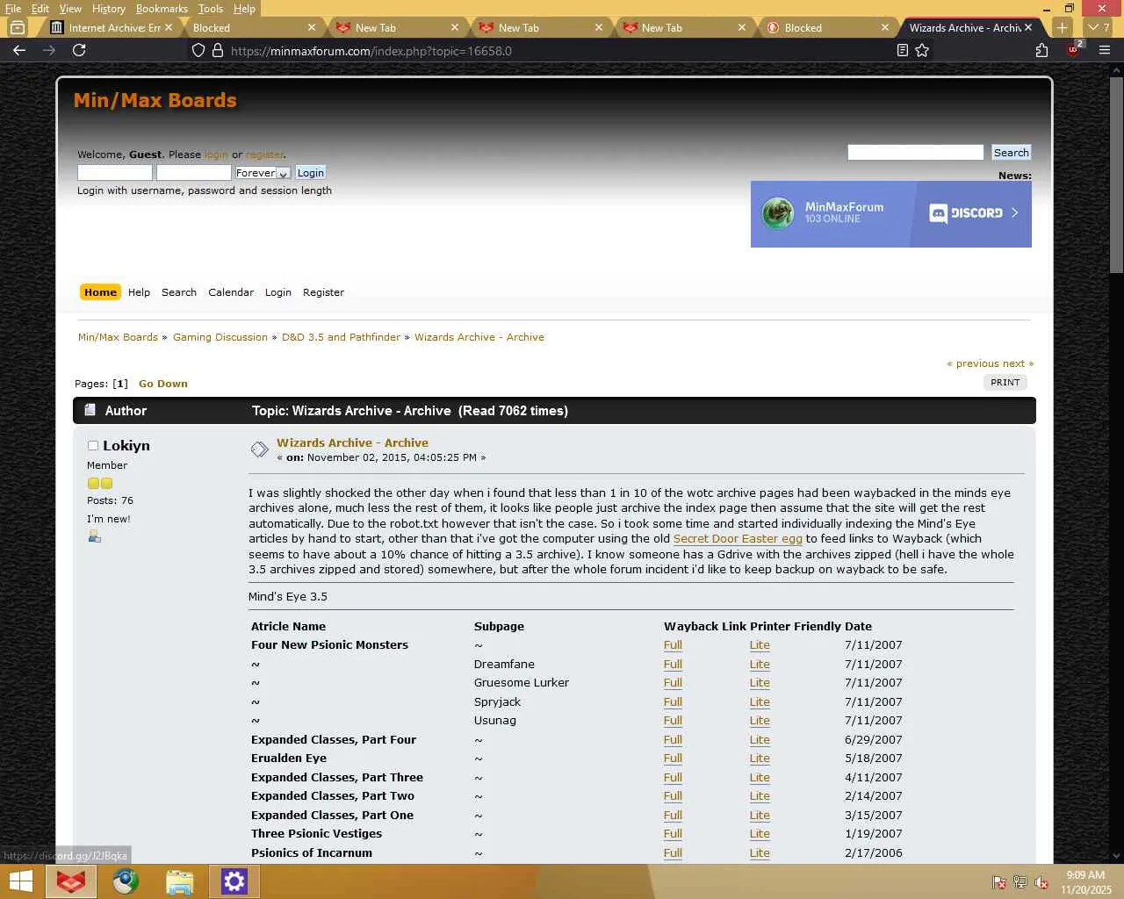Open the network tray icon
The width and height of the screenshot is (1124, 899).
click(1020, 882)
